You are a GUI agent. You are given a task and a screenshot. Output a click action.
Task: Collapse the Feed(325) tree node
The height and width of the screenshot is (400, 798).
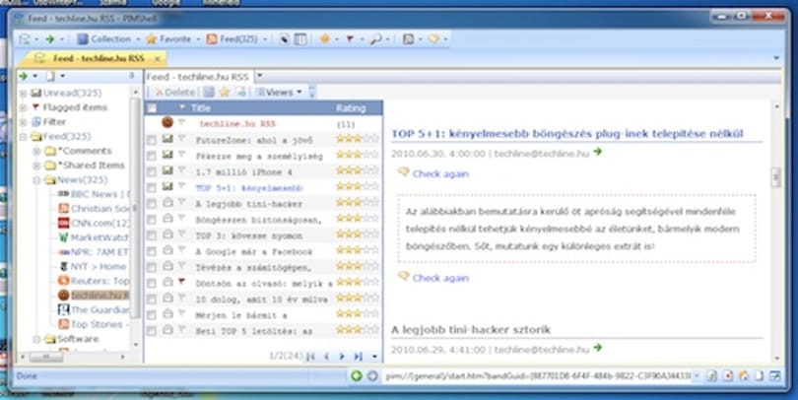pyautogui.click(x=23, y=136)
